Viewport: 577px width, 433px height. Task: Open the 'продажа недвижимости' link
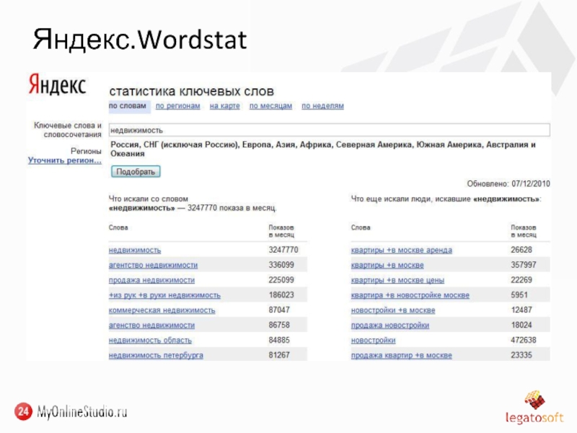[151, 280]
